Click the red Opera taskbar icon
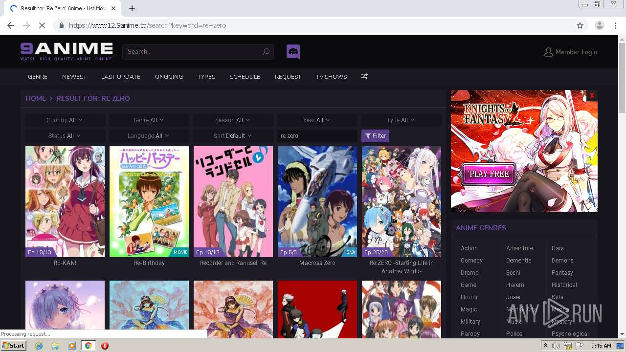 (105, 346)
